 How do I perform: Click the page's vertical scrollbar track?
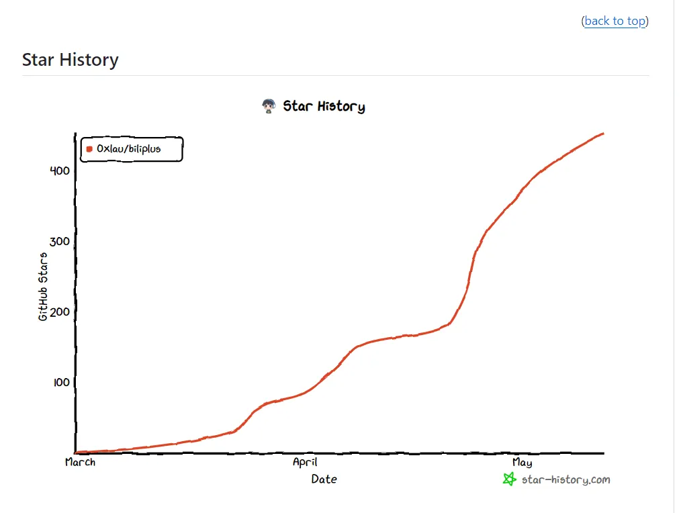679,269
